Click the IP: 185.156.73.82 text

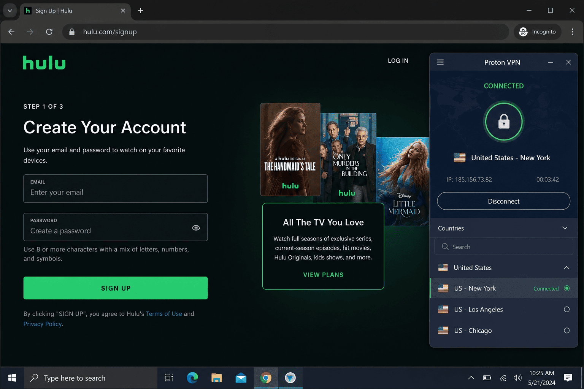(x=469, y=180)
